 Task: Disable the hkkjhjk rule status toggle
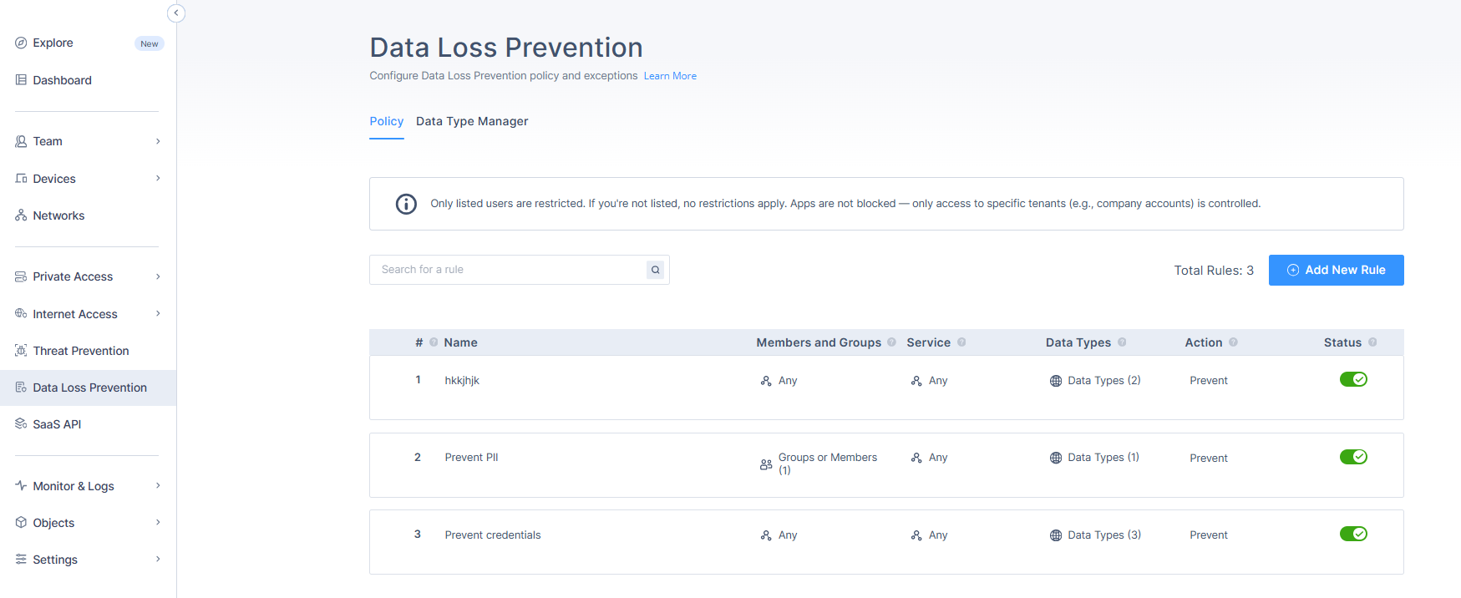1353,380
